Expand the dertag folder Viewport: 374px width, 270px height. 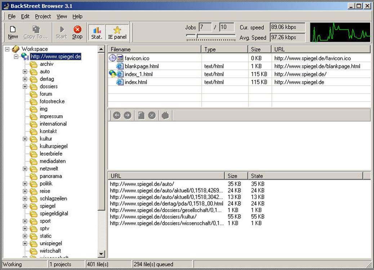[x=25, y=79]
